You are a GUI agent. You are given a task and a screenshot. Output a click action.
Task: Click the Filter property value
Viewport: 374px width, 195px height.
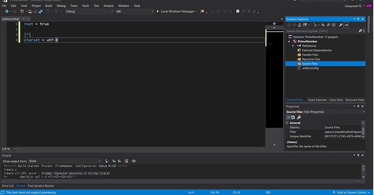pyautogui.click(x=342, y=132)
